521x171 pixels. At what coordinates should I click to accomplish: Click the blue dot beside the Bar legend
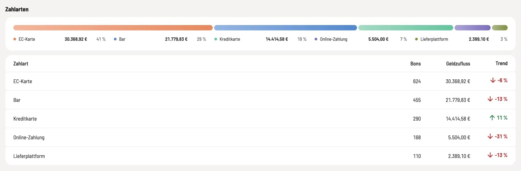pos(115,39)
